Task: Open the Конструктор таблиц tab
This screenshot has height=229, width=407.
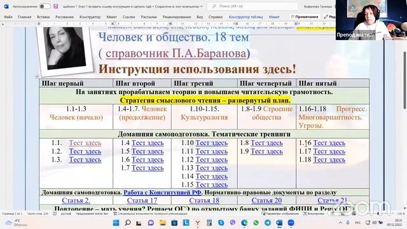Action: tap(246, 17)
